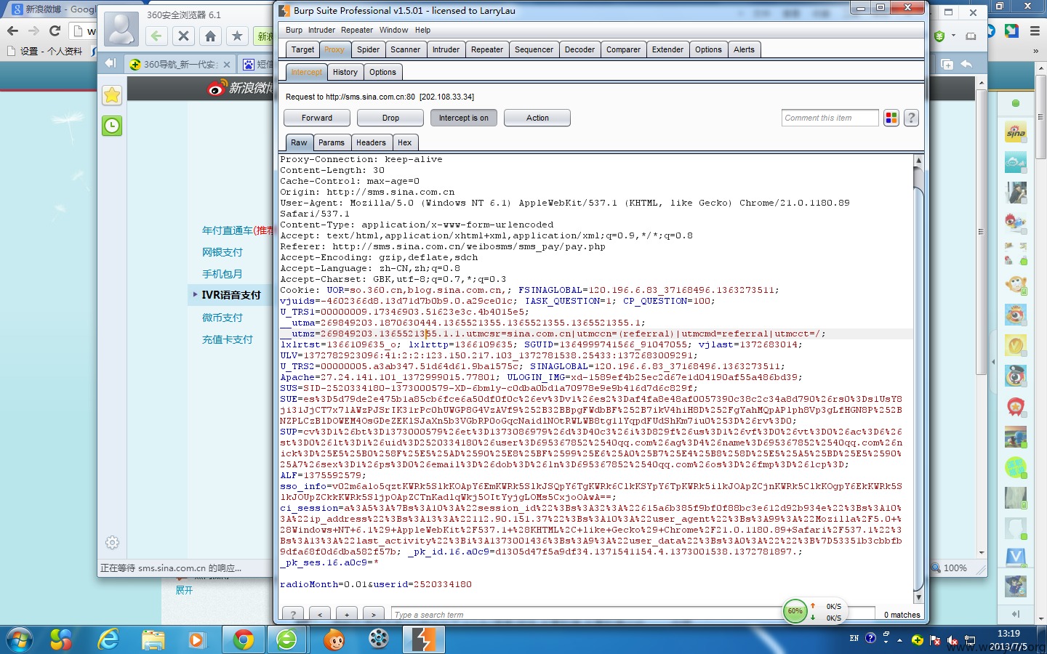Open the Spider tab
Image resolution: width=1047 pixels, height=654 pixels.
(368, 49)
